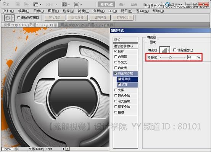This screenshot has height=152, width=211.
Task: Click the Photoshop Ps logo icon
Action: pos(6,4)
